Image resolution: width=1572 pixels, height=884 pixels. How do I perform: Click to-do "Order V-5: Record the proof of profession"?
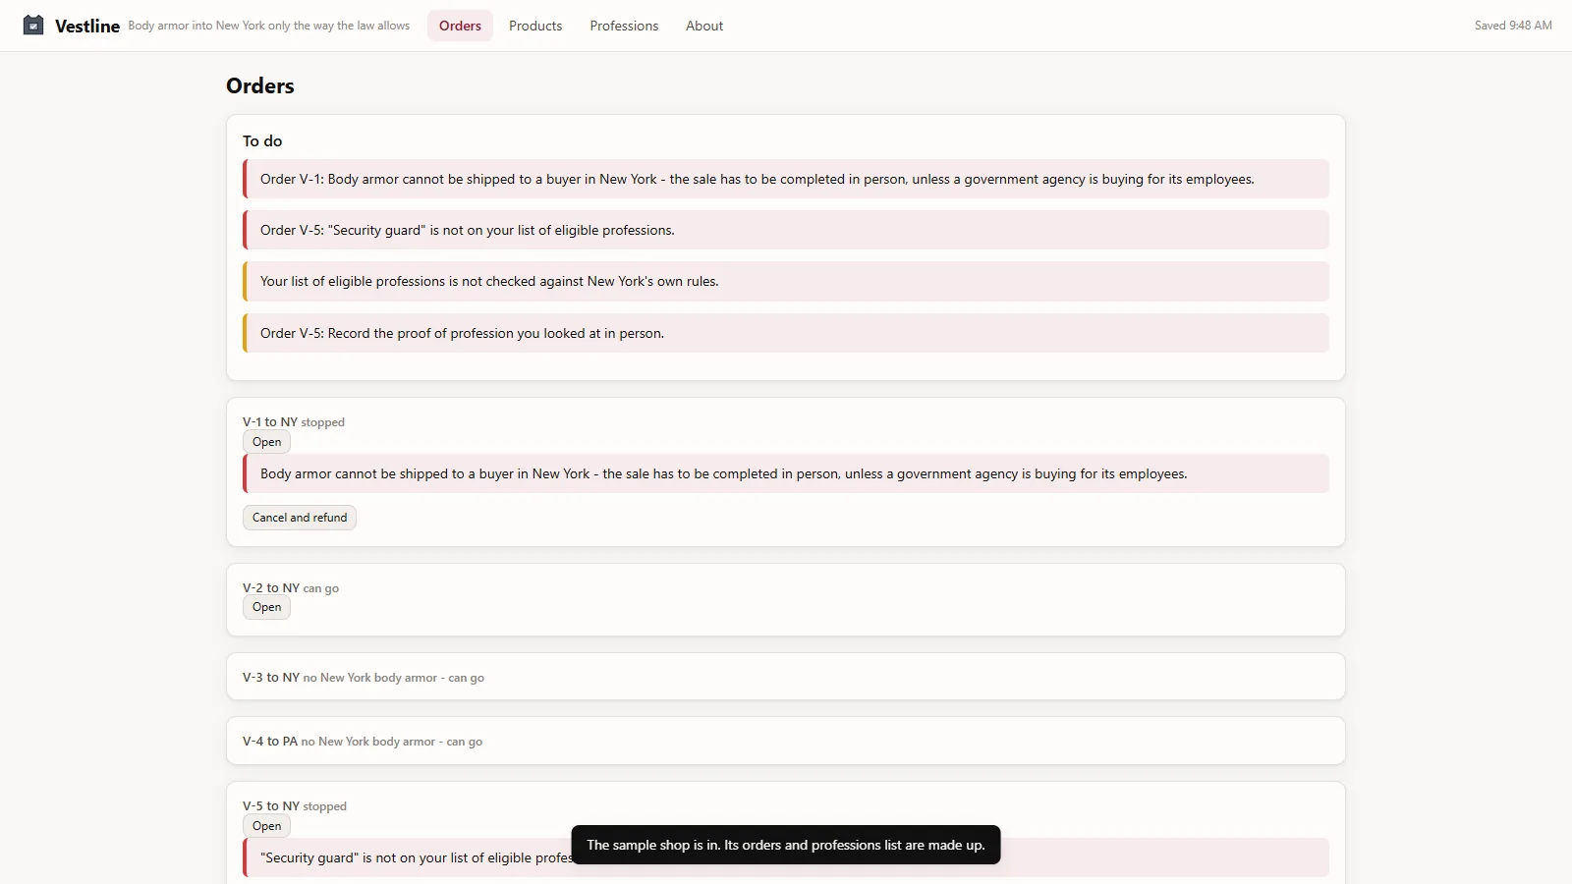(x=786, y=333)
